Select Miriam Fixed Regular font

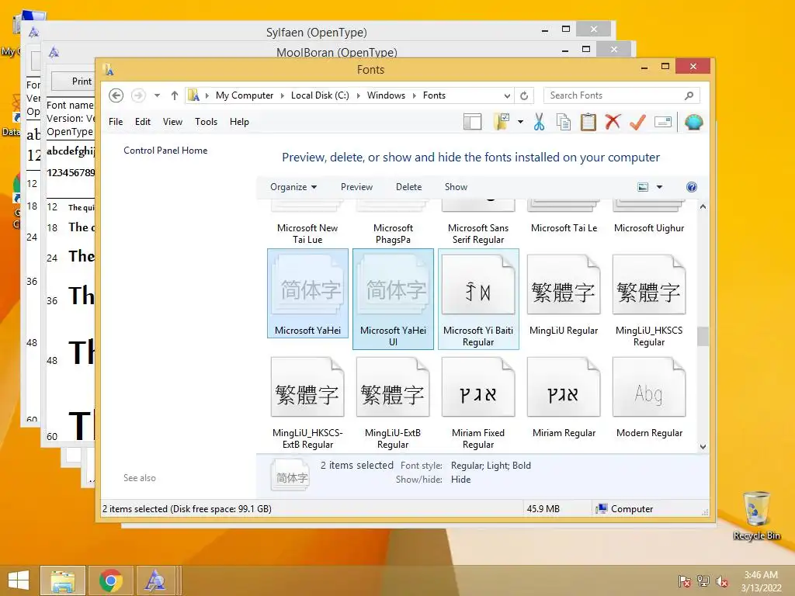[x=478, y=403]
